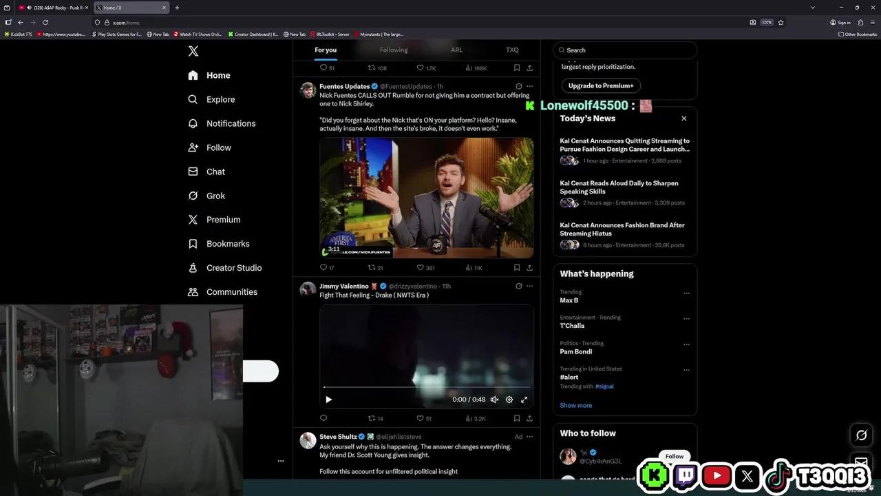Open Creator Studio in sidebar

point(224,268)
